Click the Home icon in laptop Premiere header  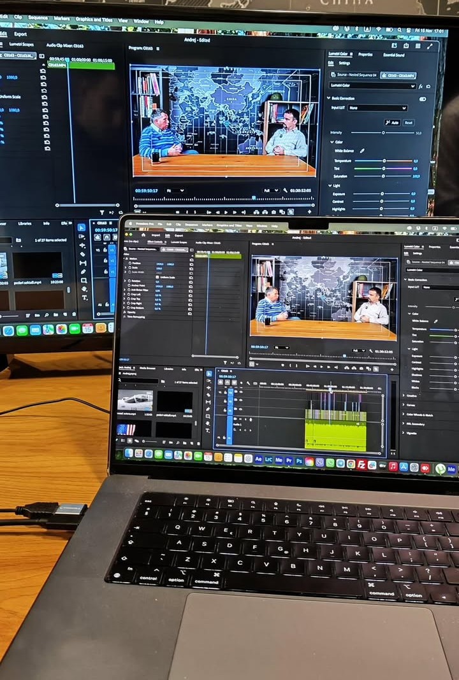(x=143, y=234)
